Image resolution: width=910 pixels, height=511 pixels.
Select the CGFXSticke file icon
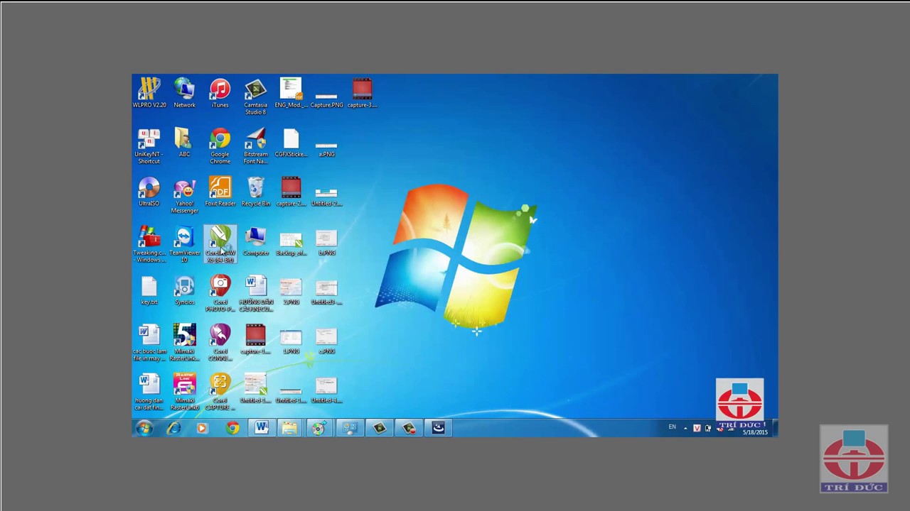(x=291, y=143)
